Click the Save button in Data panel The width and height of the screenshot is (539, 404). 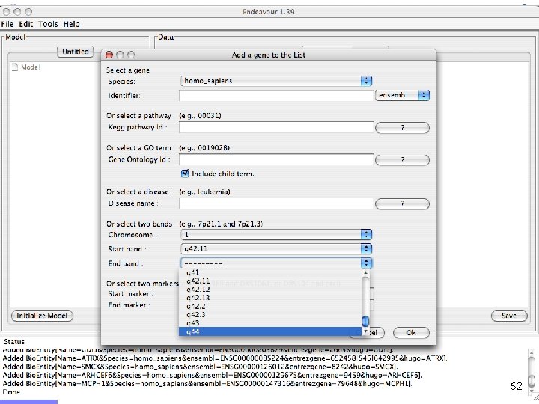[x=509, y=316]
